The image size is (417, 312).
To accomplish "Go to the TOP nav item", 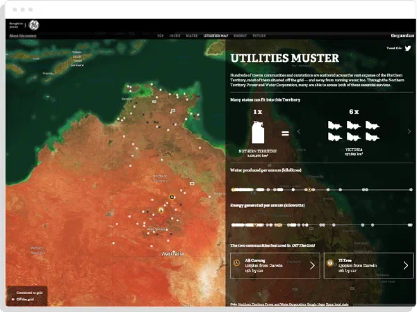I will (161, 35).
